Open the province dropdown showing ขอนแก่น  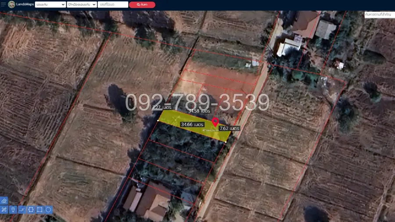[x=50, y=4]
